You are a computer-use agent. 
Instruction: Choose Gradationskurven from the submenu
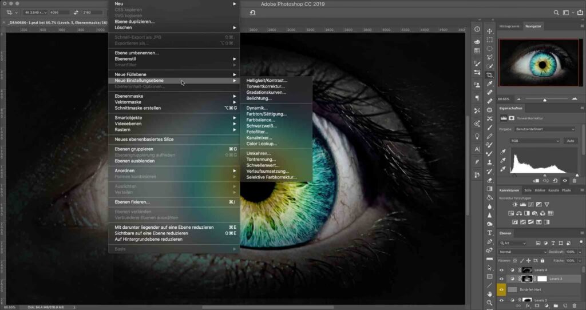(266, 92)
